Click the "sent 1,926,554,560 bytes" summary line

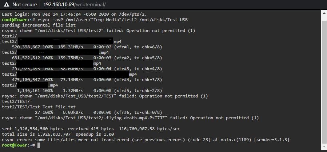(x=91, y=129)
